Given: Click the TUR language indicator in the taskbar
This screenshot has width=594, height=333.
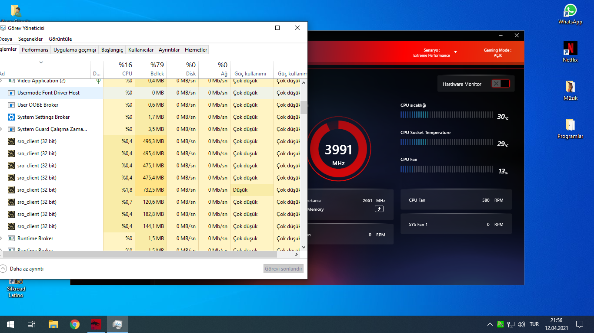Looking at the screenshot, I should 534,324.
